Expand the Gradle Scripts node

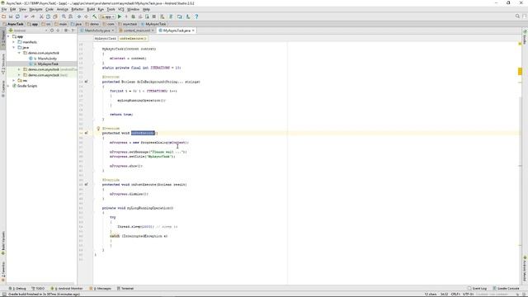point(8,86)
